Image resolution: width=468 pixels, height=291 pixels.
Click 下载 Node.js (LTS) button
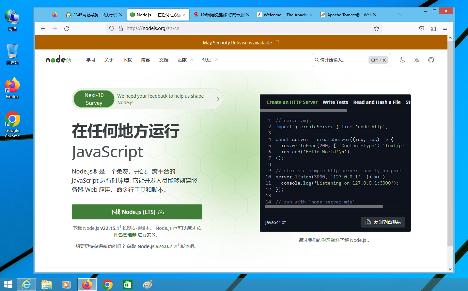[137, 212]
